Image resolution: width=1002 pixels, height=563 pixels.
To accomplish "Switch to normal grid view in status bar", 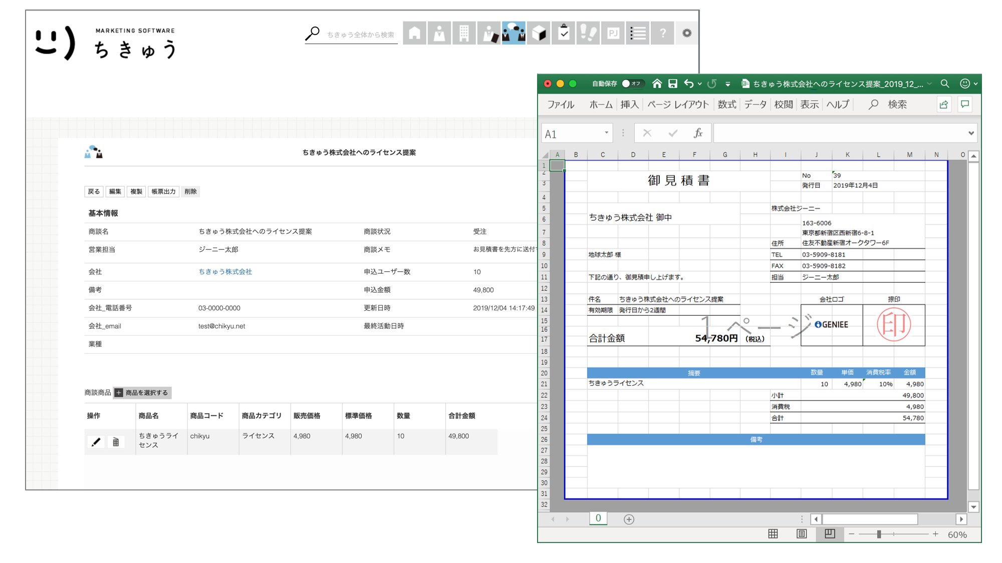I will 773,534.
